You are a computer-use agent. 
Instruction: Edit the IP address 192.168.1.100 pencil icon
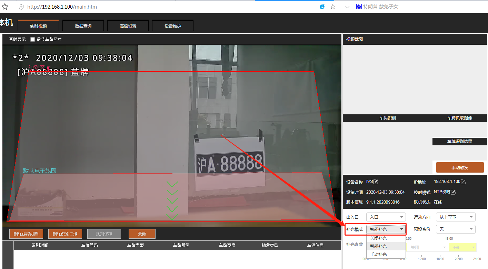click(x=464, y=182)
